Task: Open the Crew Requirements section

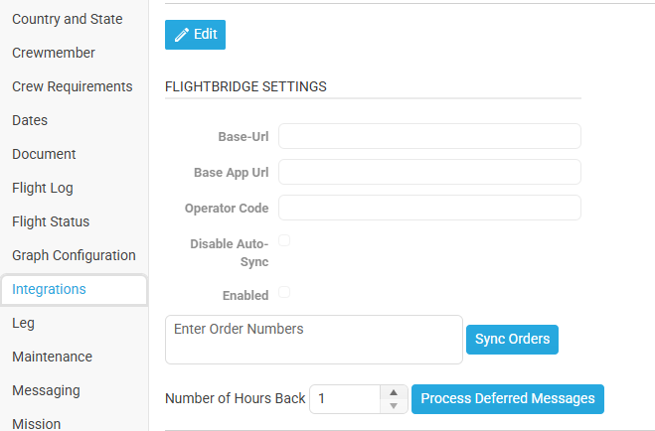Action: pyautogui.click(x=72, y=86)
